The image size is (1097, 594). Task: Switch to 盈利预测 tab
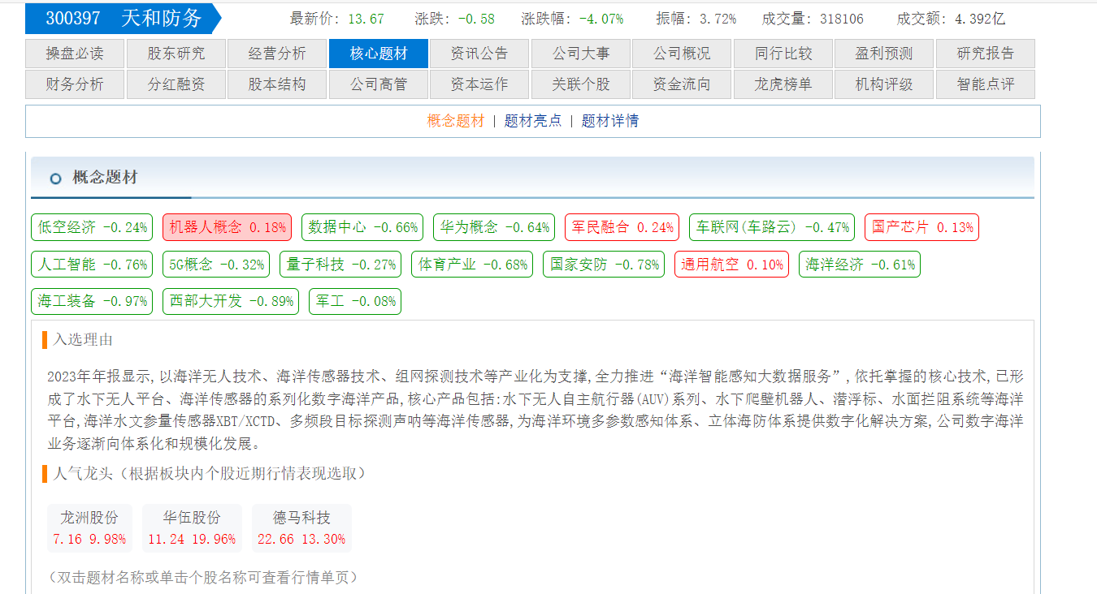point(884,54)
